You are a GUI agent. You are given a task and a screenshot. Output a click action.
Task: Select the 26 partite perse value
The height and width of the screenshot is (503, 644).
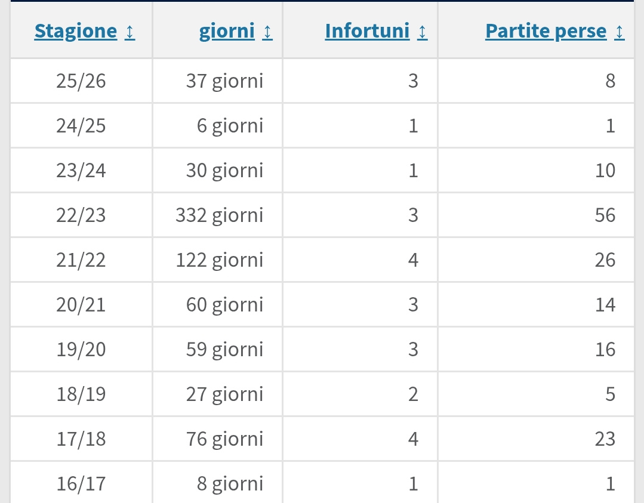[x=605, y=260]
